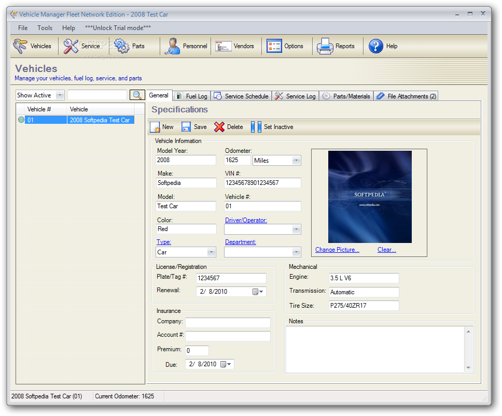Image resolution: width=502 pixels, height=416 pixels.
Task: Switch to the General tab
Action: [x=159, y=95]
